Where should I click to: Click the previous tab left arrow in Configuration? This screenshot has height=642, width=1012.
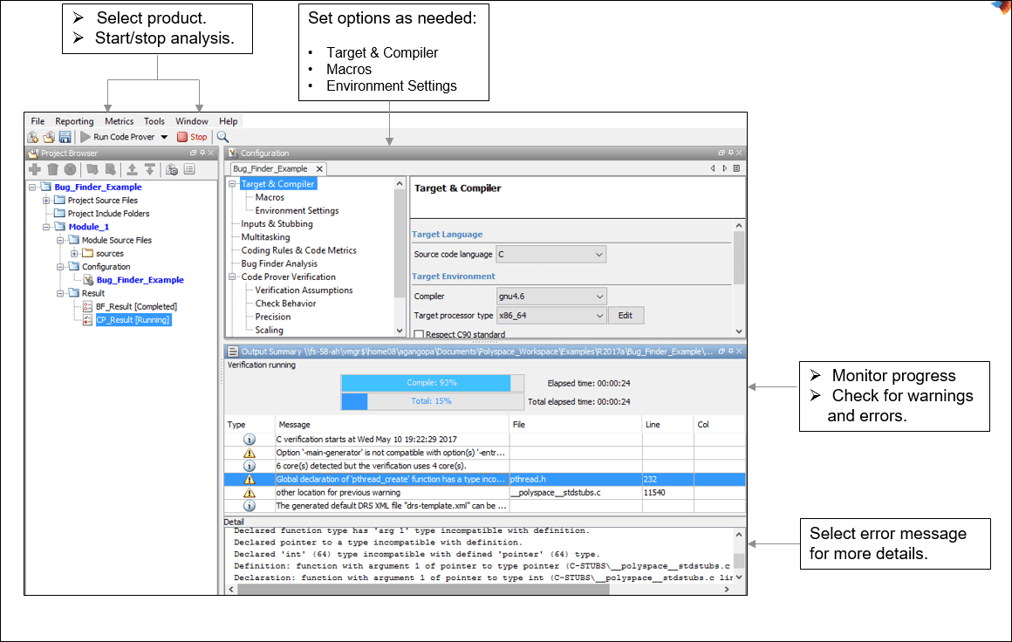point(713,168)
